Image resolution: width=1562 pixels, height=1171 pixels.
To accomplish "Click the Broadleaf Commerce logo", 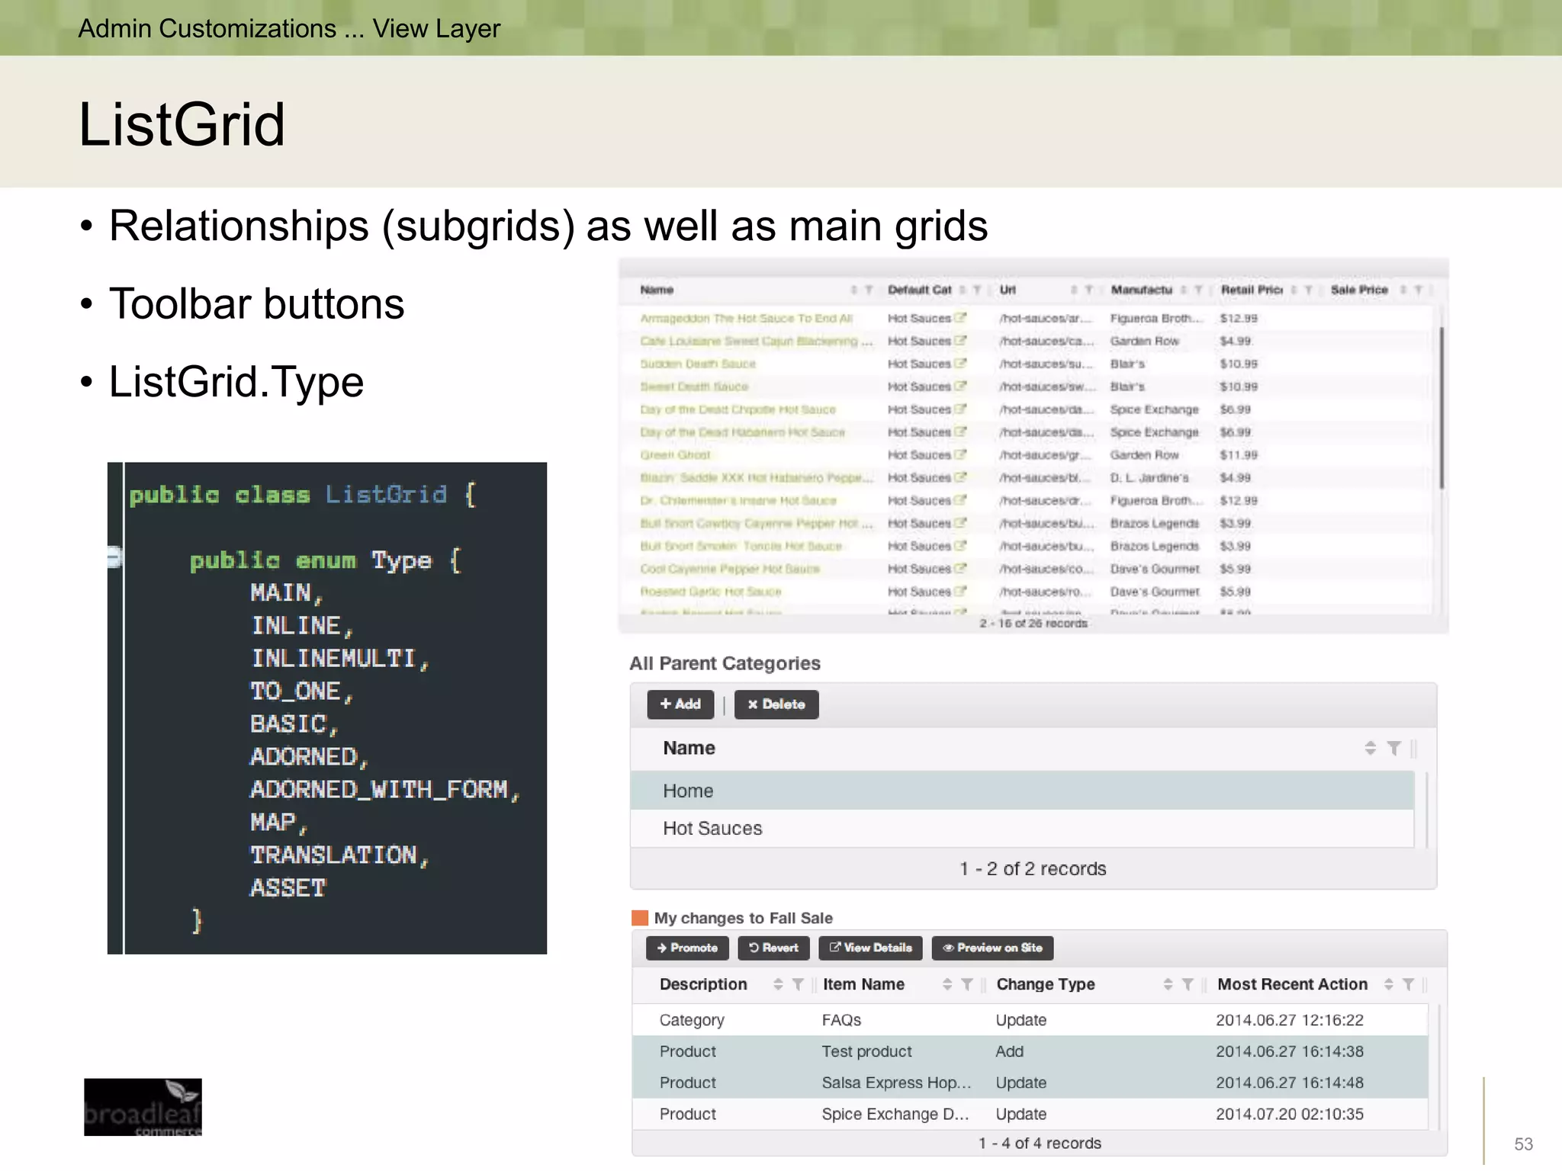I will tap(143, 1107).
